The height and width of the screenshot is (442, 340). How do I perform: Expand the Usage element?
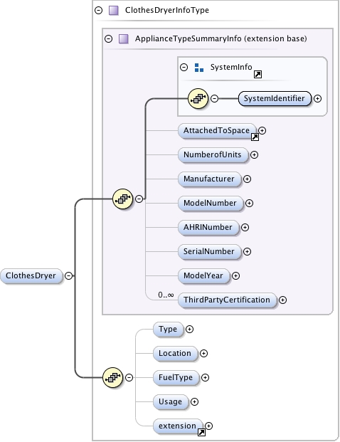(194, 401)
